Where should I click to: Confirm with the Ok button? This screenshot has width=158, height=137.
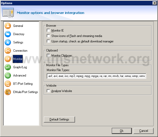click(122, 131)
